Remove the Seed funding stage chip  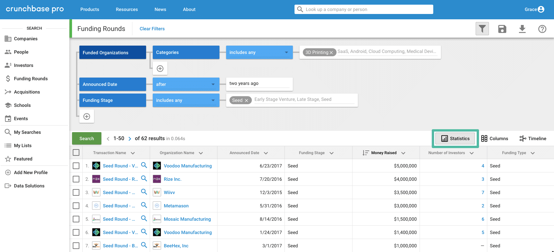246,101
